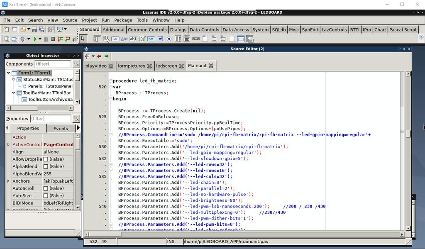Select the TCheckBox component icon on the palette
The width and height of the screenshot is (425, 249).
pos(160,38)
